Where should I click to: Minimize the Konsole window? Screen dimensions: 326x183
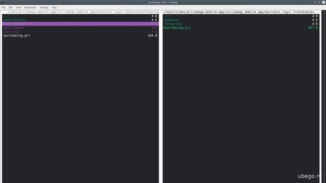click(x=315, y=3)
